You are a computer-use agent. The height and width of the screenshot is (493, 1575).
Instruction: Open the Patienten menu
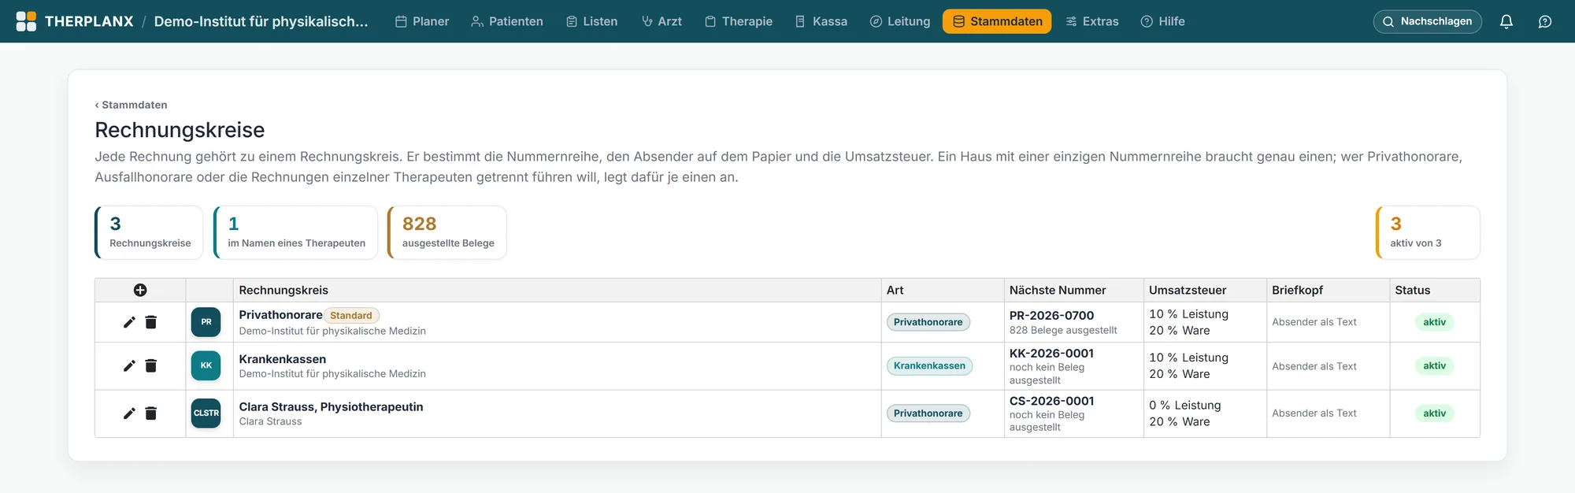507,21
